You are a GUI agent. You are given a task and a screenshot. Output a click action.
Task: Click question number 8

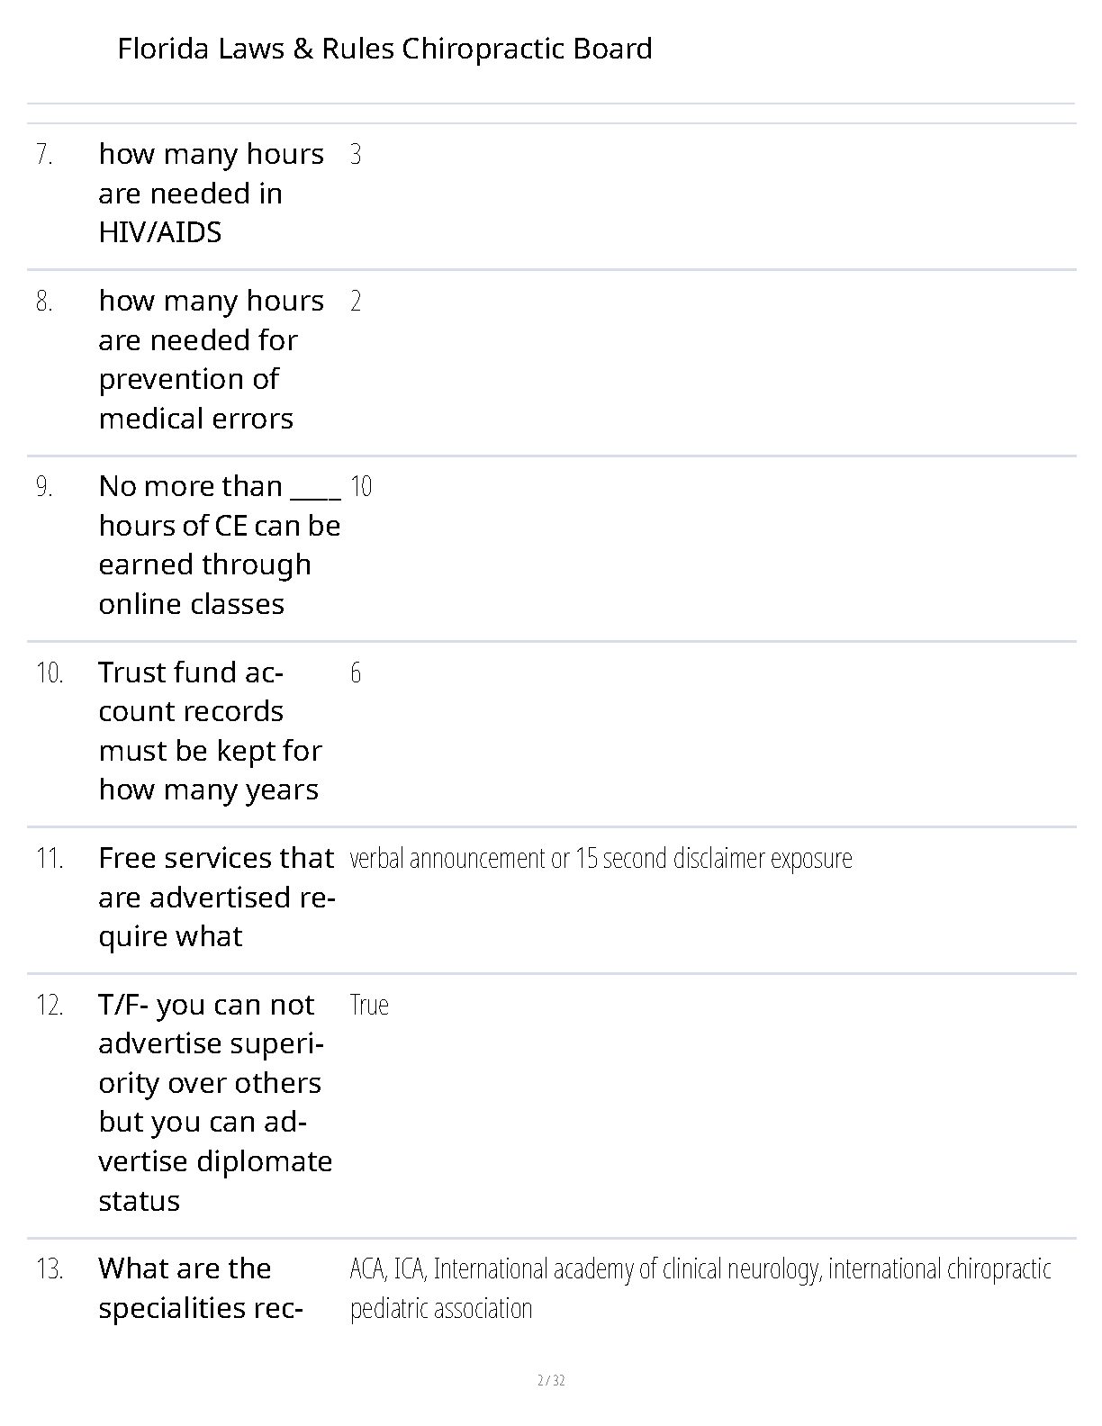point(44,301)
